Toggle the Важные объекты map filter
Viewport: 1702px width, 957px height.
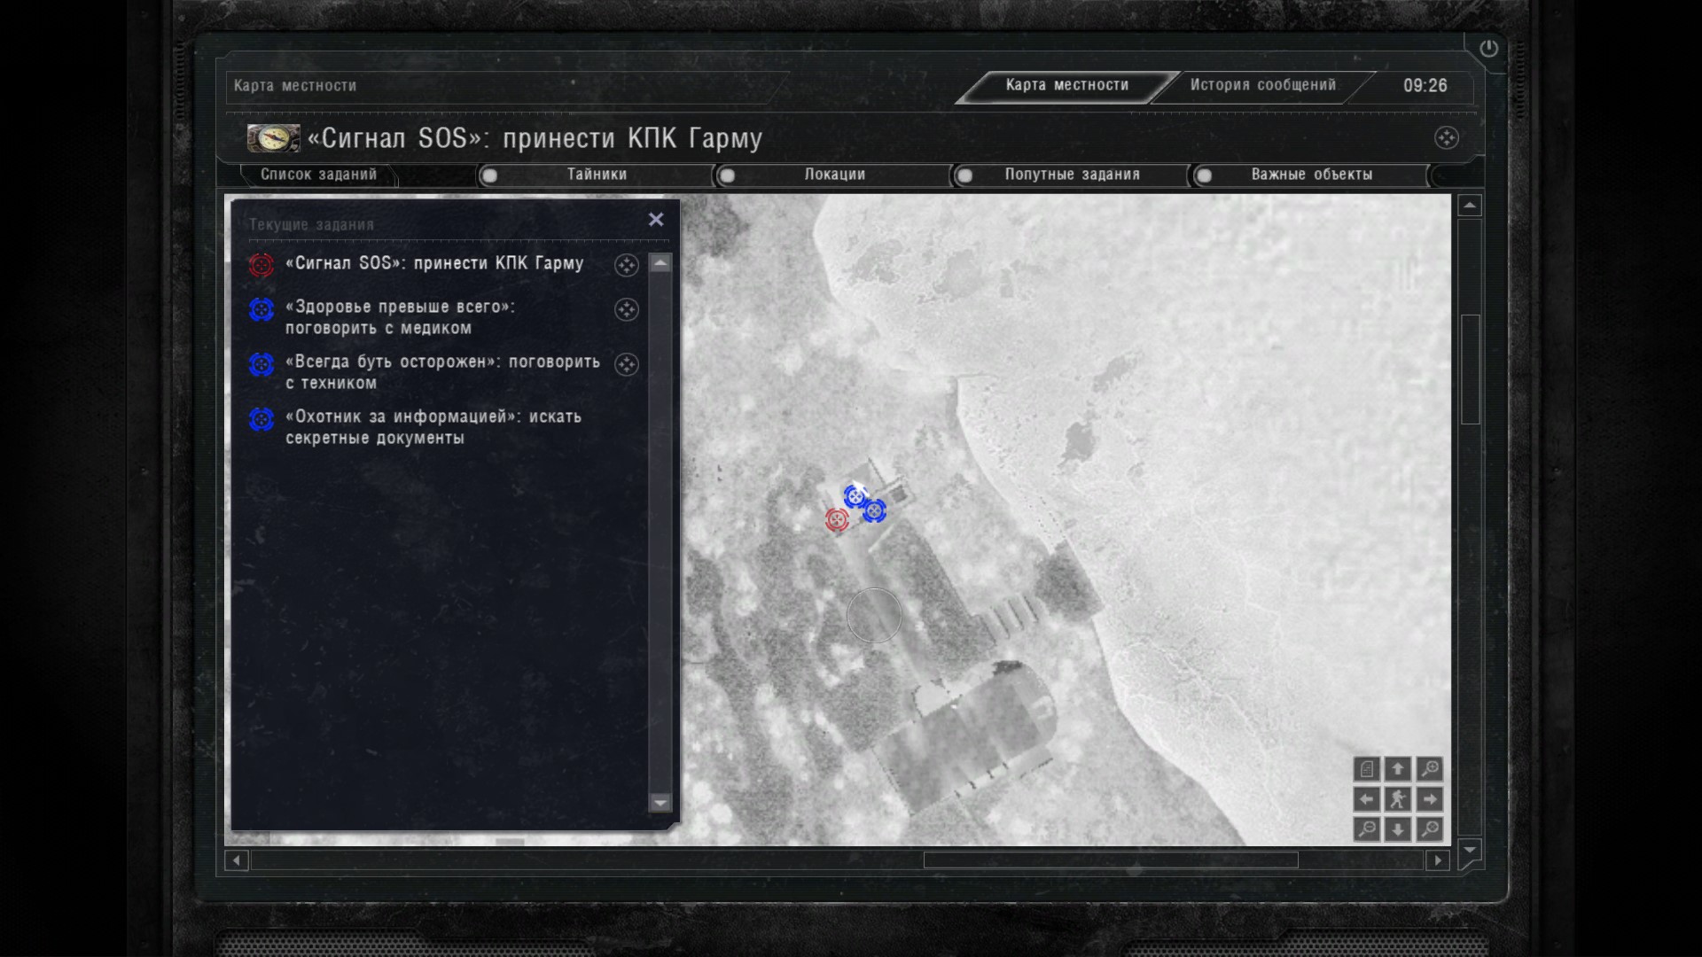coord(1311,175)
